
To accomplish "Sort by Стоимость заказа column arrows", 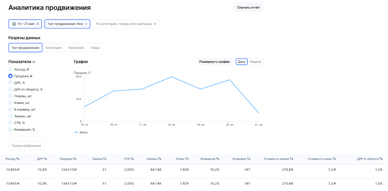I will click(291, 159).
